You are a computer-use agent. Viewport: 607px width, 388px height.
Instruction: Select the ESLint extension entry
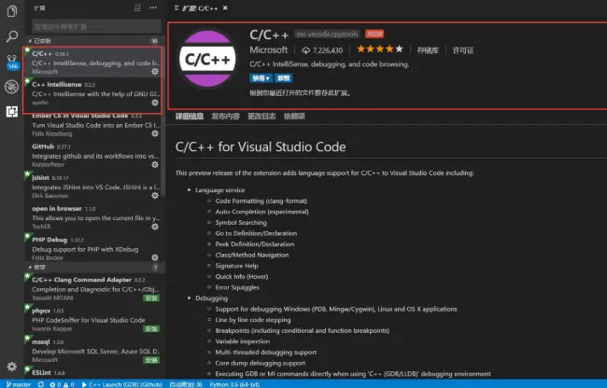tap(93, 372)
